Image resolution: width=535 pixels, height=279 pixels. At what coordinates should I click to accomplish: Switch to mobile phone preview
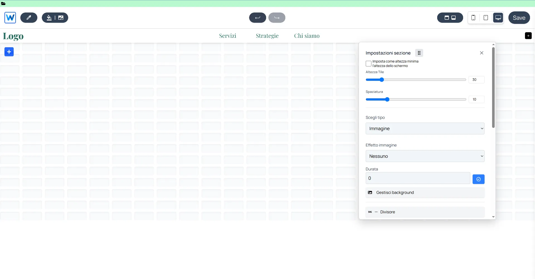point(473,18)
